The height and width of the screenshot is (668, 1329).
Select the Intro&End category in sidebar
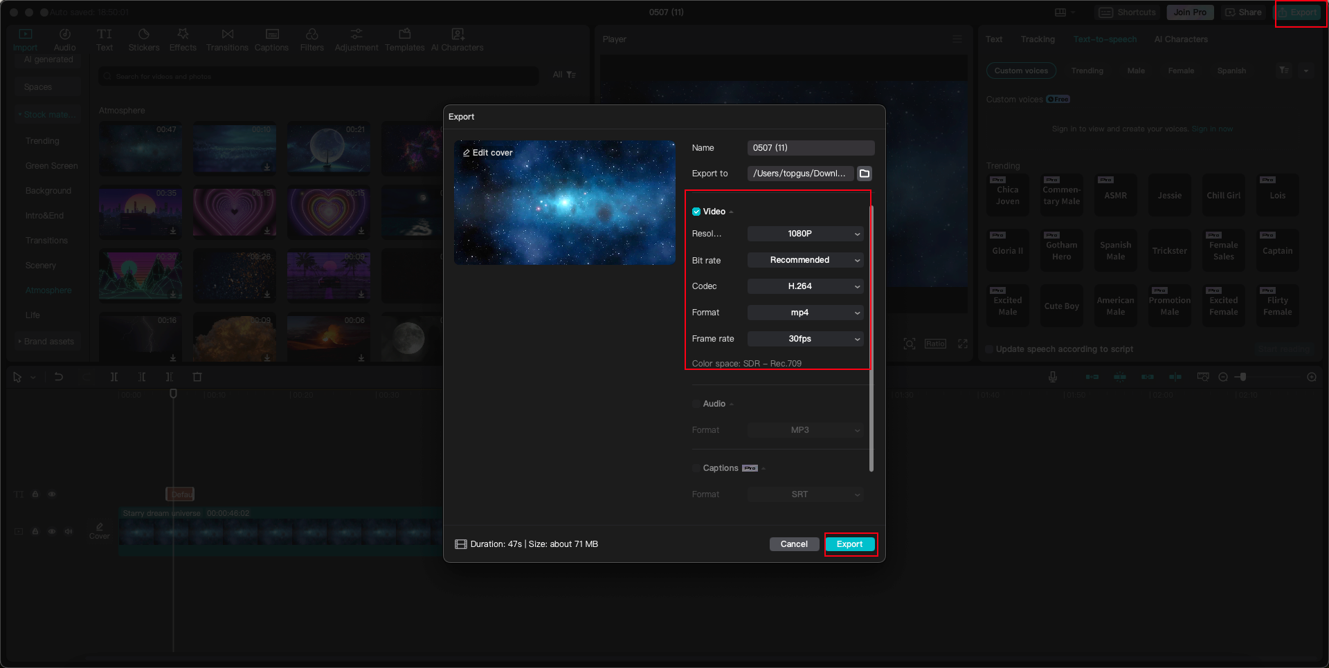point(44,216)
